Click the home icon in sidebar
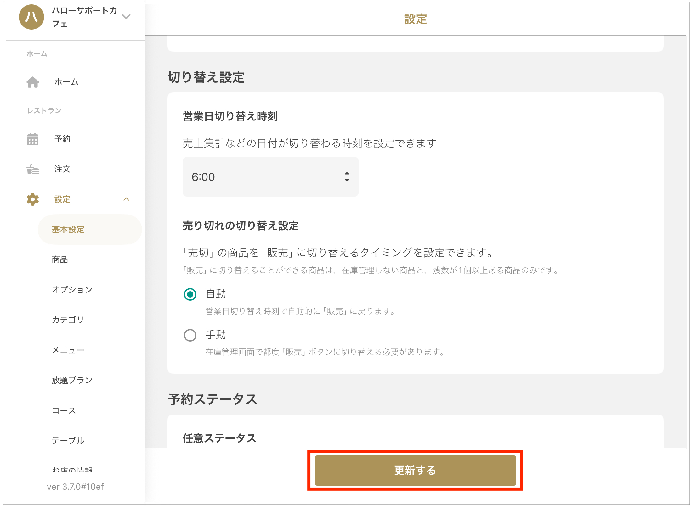Viewport: 692px width, 507px height. pos(32,82)
